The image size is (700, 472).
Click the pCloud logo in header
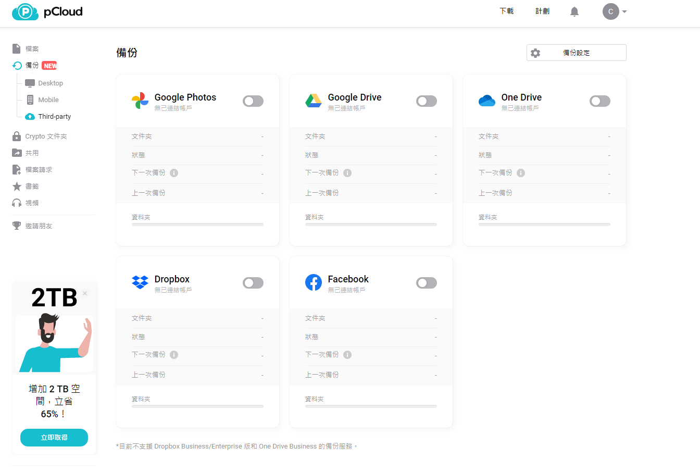(x=47, y=11)
